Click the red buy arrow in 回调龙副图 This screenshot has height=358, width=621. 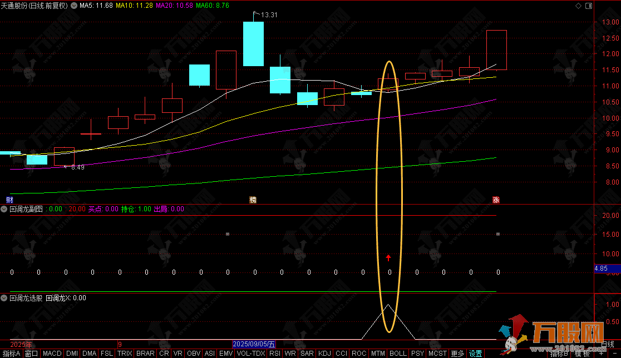(x=388, y=258)
